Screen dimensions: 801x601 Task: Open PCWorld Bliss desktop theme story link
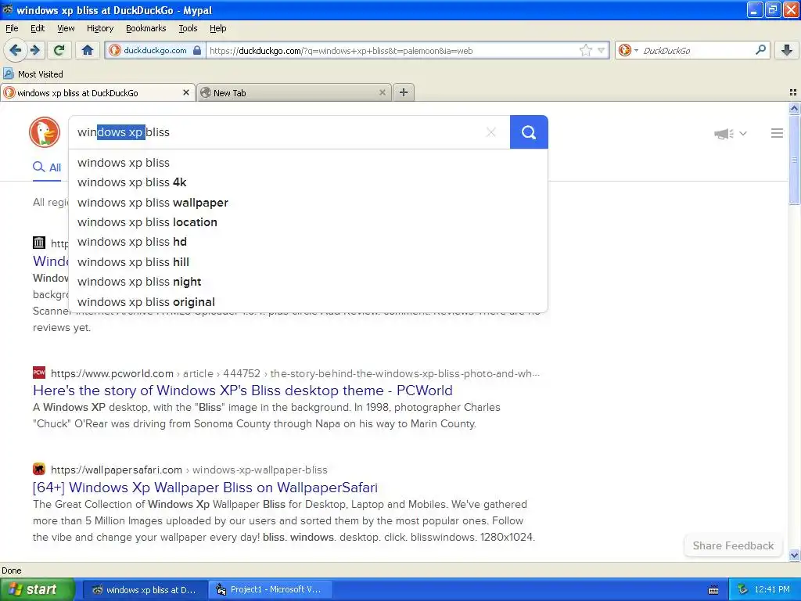[x=242, y=390]
